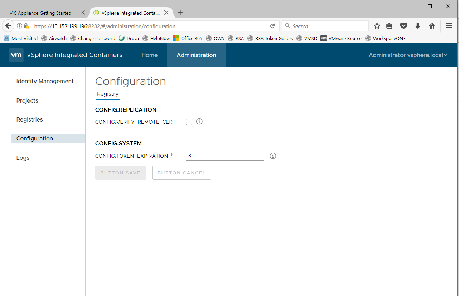Image resolution: width=459 pixels, height=296 pixels.
Task: Click the BUTTON.CANCEL button
Action: (181, 173)
